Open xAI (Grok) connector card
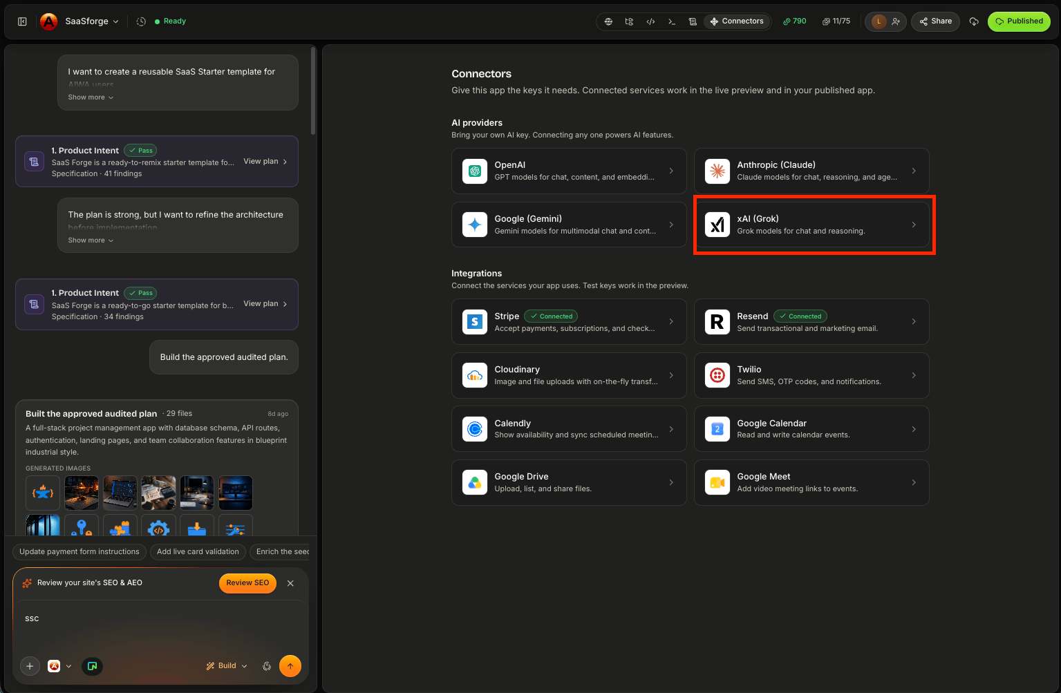The image size is (1061, 693). pyautogui.click(x=811, y=225)
